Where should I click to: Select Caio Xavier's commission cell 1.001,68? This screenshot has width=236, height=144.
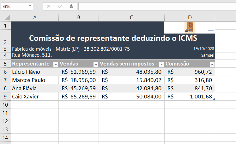[190, 97]
